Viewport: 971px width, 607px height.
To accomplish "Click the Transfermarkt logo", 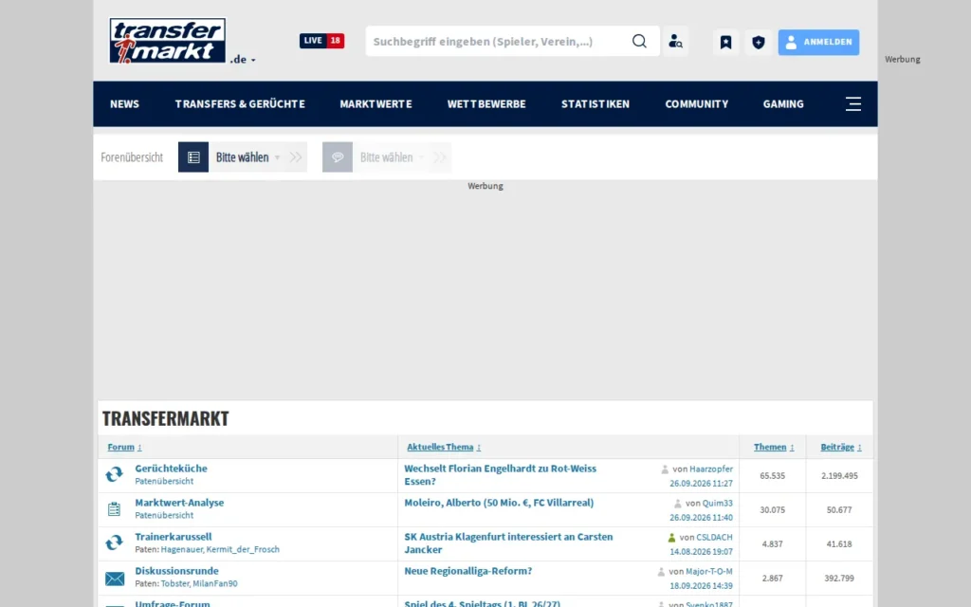I will (167, 40).
